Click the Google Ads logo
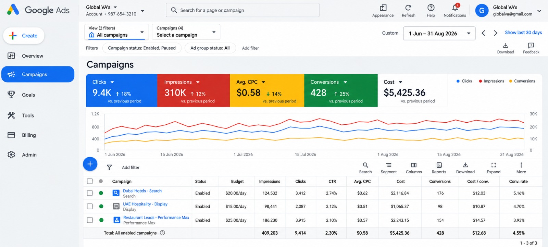 (x=38, y=10)
